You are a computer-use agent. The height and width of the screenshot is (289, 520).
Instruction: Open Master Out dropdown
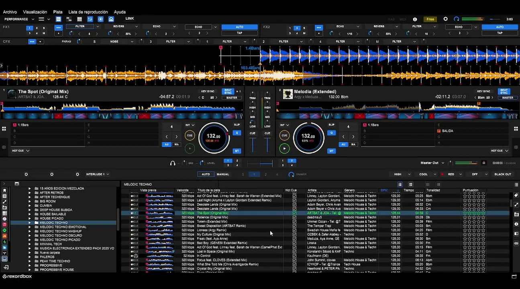click(433, 163)
